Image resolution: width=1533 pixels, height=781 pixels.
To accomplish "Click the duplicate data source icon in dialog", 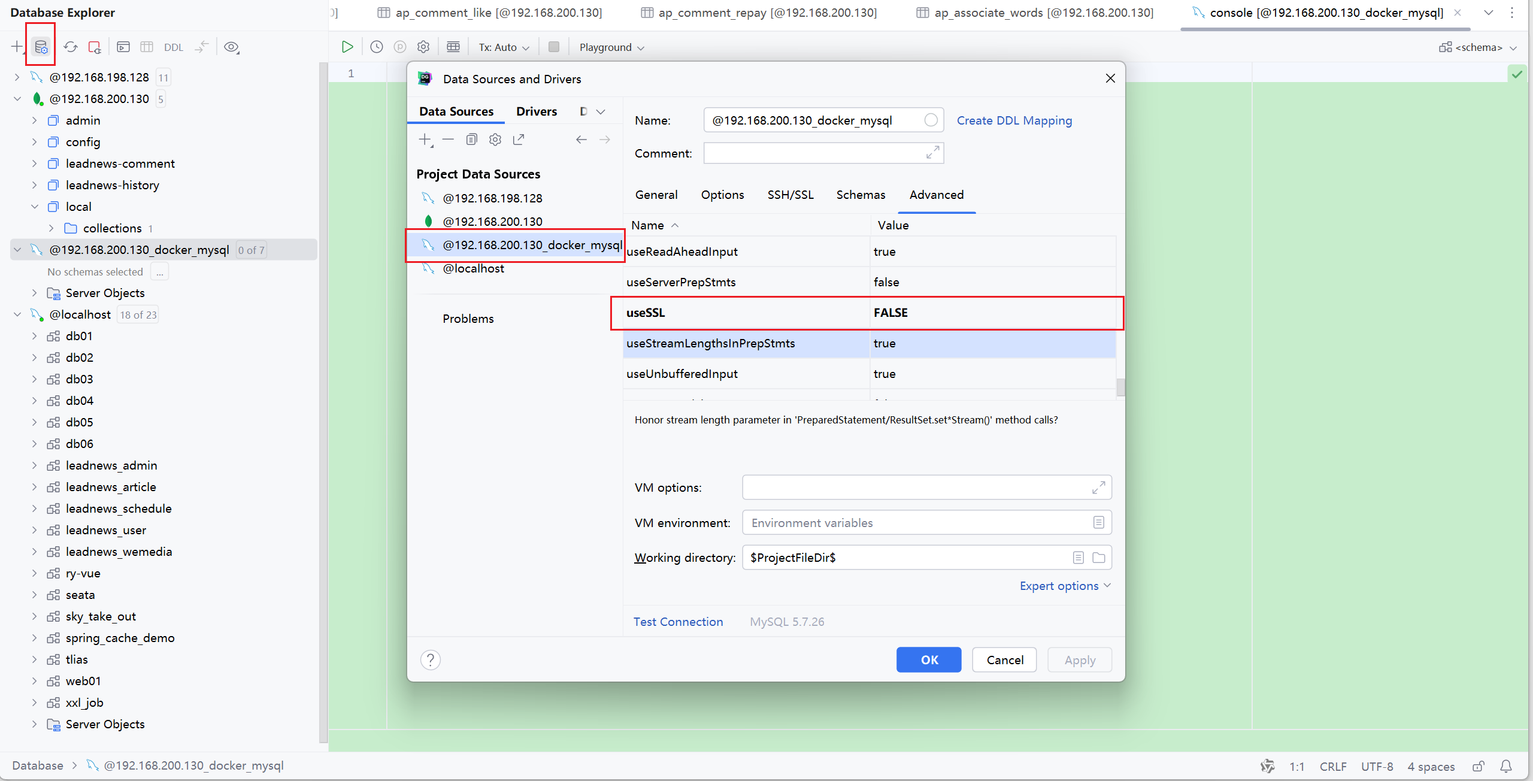I will point(471,140).
